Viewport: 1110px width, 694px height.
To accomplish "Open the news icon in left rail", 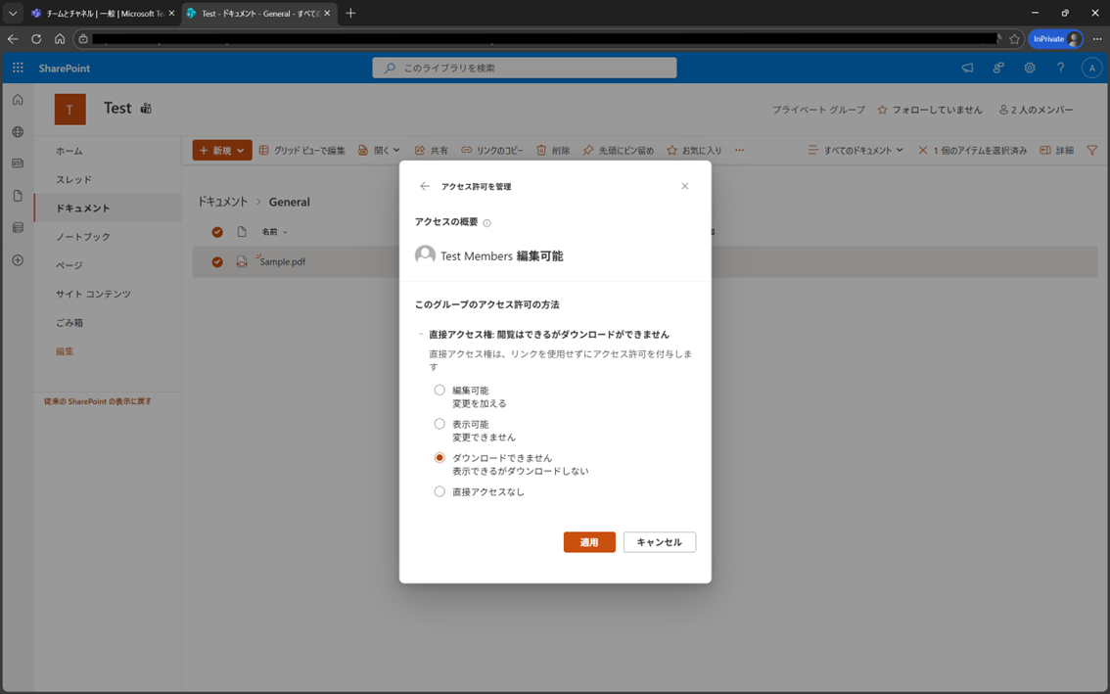I will [x=18, y=163].
